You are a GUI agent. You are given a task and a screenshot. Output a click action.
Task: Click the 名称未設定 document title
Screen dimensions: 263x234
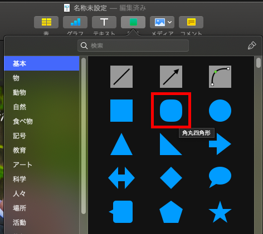(90, 8)
